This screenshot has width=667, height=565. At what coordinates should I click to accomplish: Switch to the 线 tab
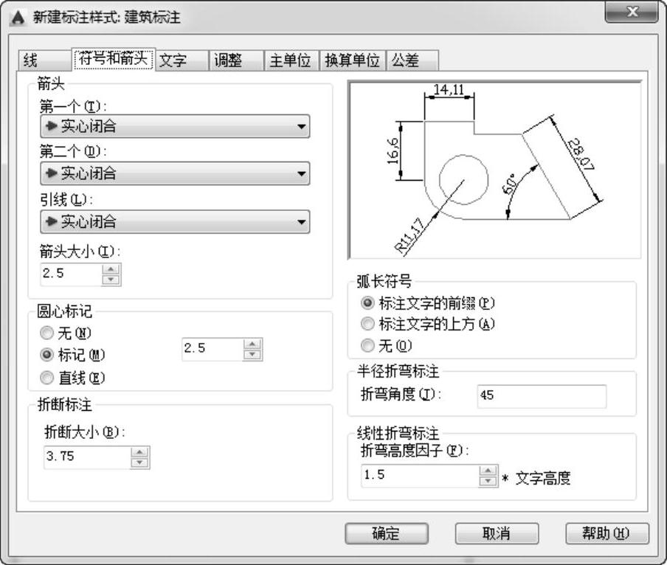tap(44, 60)
